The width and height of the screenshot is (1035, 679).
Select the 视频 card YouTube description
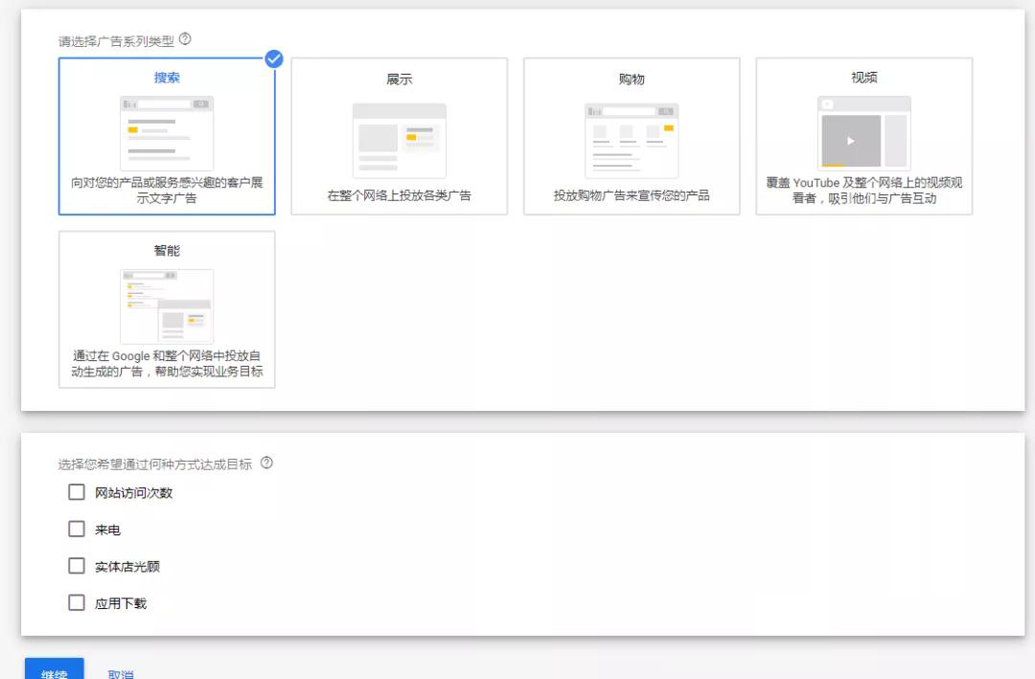(x=863, y=191)
